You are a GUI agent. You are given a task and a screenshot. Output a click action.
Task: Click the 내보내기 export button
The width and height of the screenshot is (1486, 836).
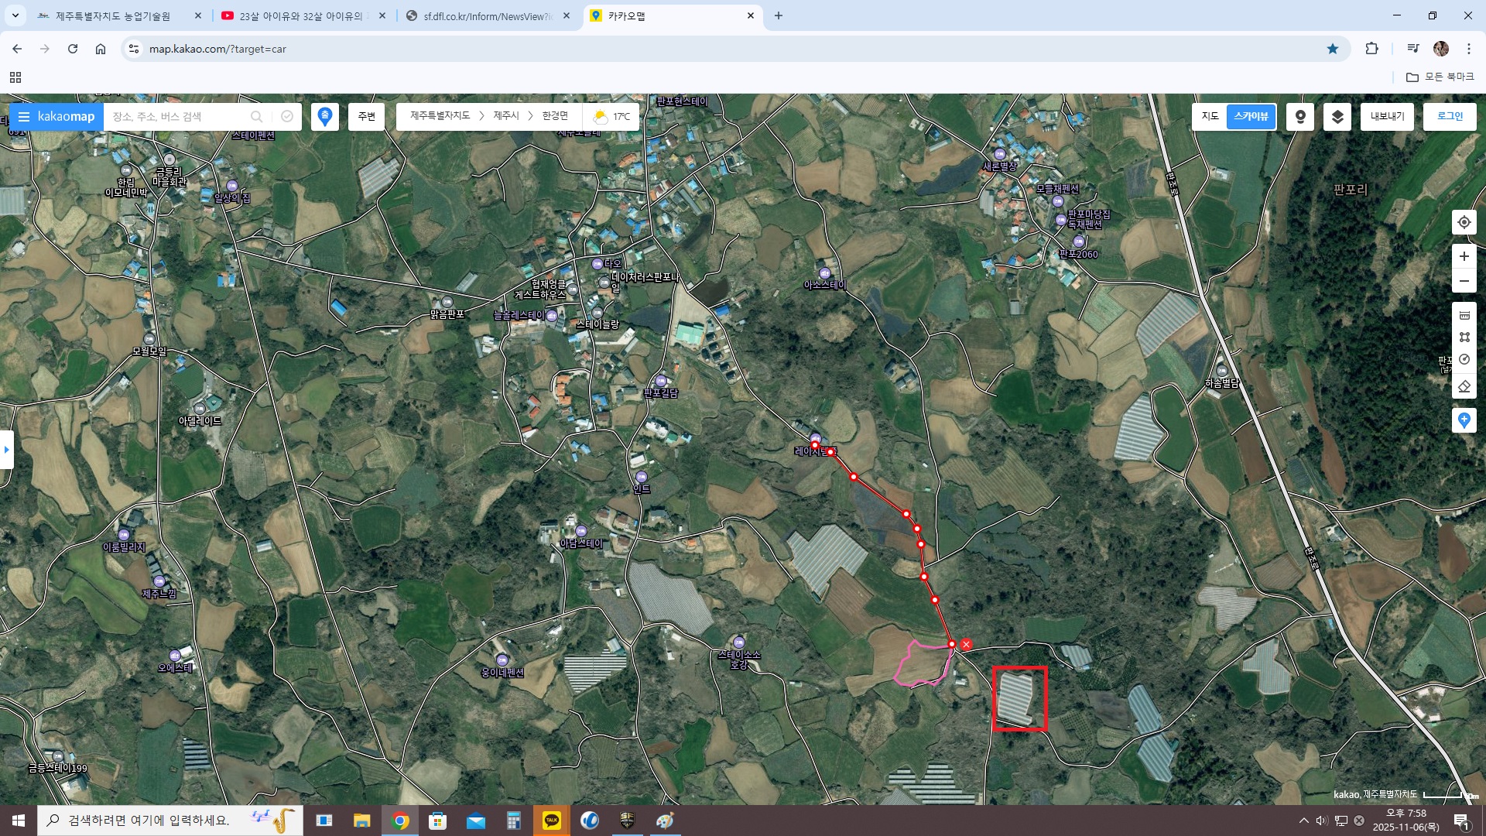click(x=1387, y=116)
